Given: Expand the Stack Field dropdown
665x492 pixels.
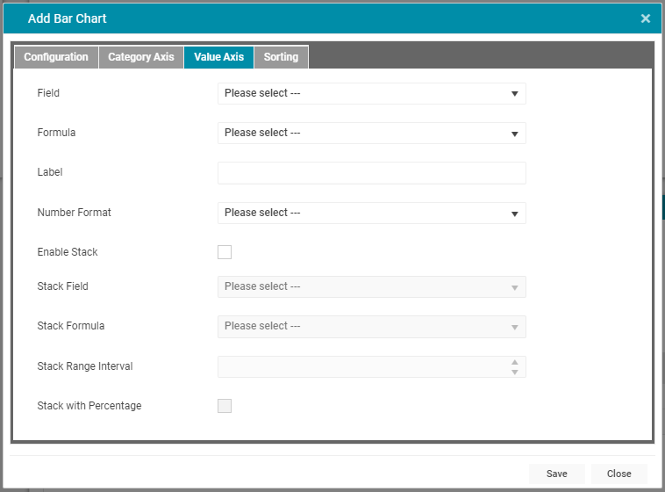Looking at the screenshot, I should point(371,286).
